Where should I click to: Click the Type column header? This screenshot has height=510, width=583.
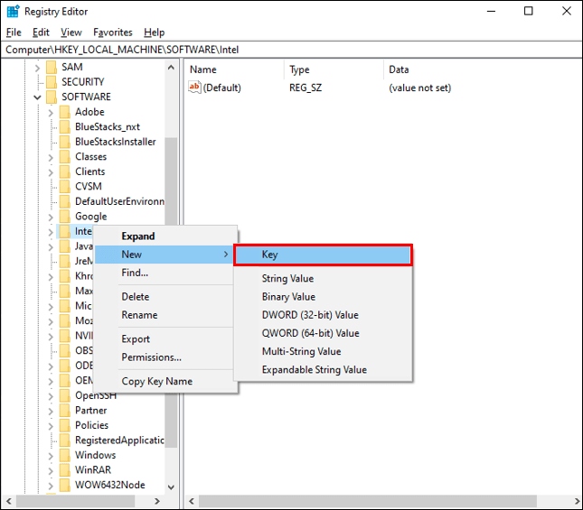pos(334,70)
